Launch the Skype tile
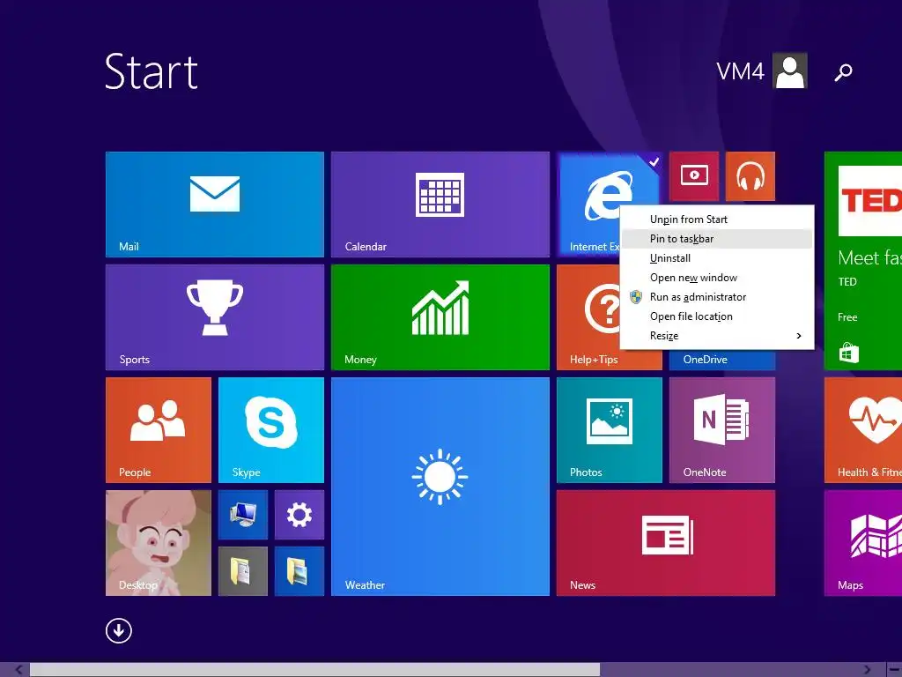 [271, 430]
